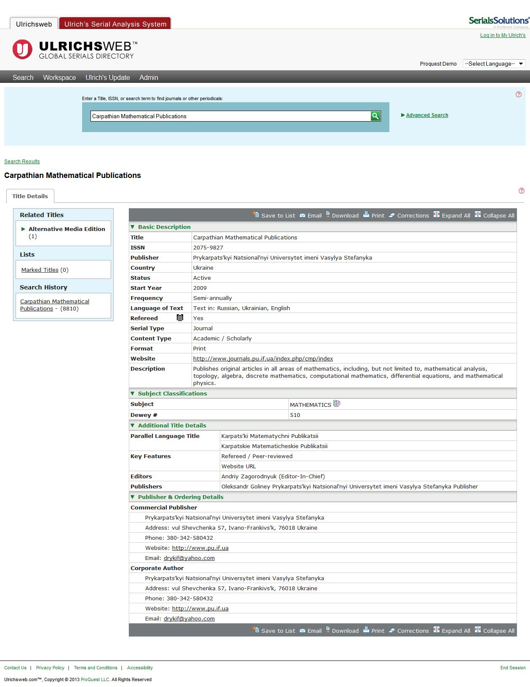
Task: Open the Select Language dropdown
Action: [494, 64]
